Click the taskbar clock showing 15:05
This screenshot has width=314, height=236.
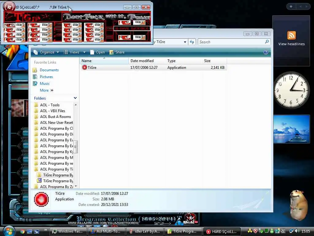tap(306, 231)
